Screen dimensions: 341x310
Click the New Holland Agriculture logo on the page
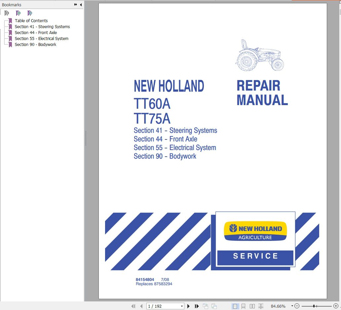[255, 231]
